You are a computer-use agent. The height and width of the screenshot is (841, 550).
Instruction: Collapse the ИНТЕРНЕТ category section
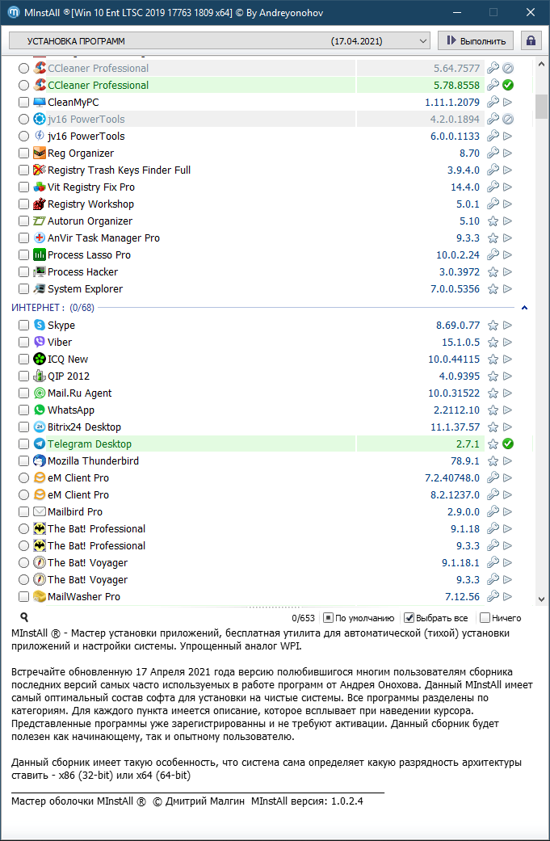click(x=524, y=308)
